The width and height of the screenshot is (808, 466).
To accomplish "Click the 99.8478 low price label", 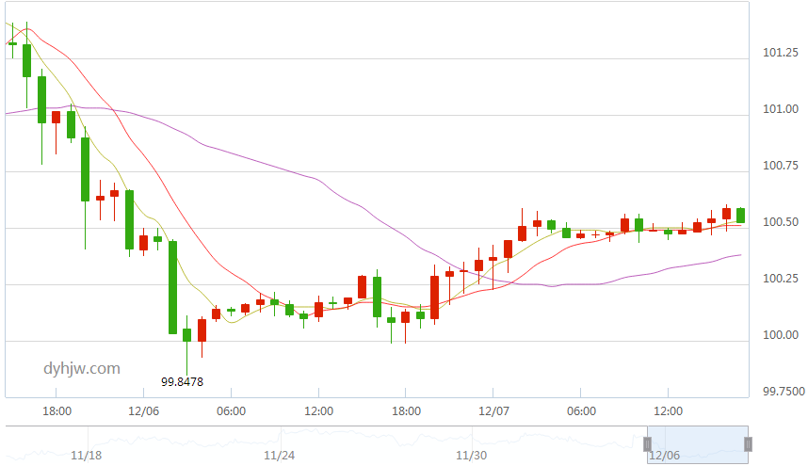I will 183,382.
